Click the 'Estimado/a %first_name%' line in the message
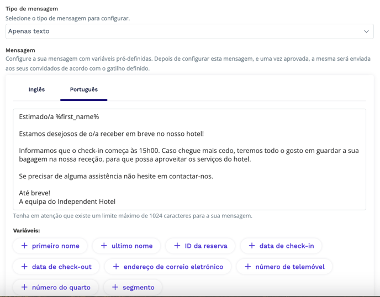The height and width of the screenshot is (297, 380). (59, 117)
